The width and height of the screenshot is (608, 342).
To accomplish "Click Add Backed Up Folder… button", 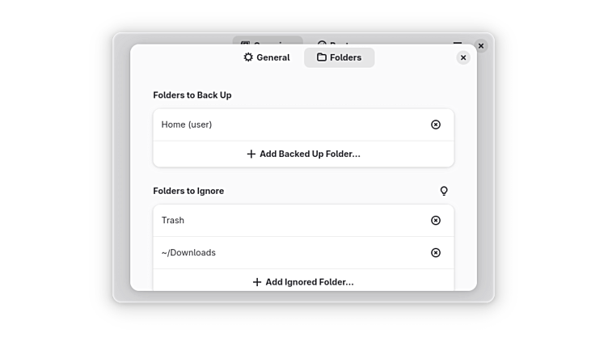I will pyautogui.click(x=303, y=154).
